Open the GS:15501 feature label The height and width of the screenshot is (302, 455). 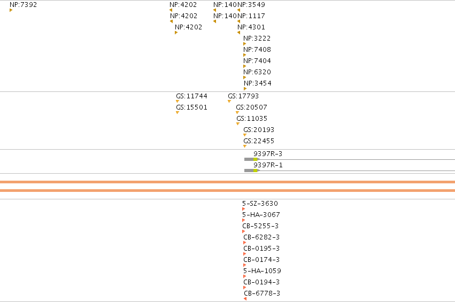[191, 107]
